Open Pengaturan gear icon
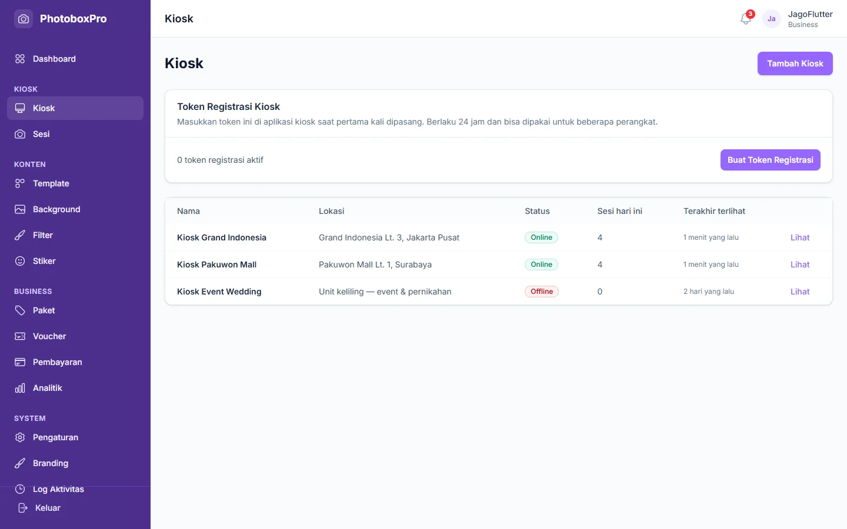 [x=20, y=437]
